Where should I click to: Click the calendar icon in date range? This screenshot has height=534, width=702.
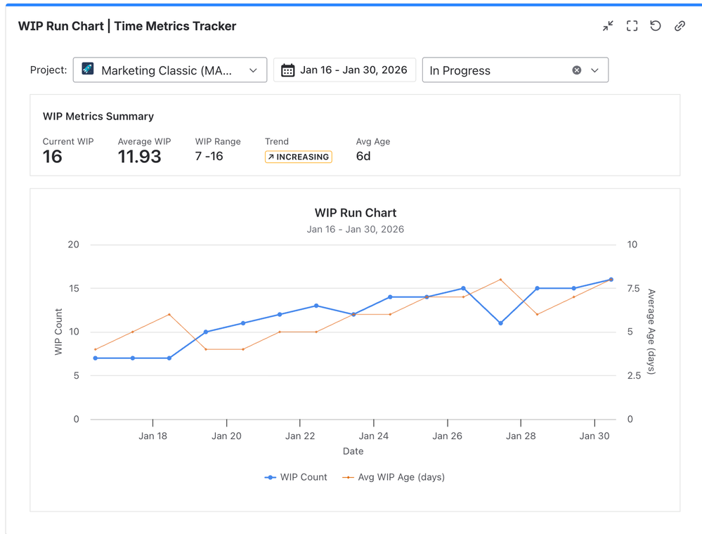click(x=287, y=70)
